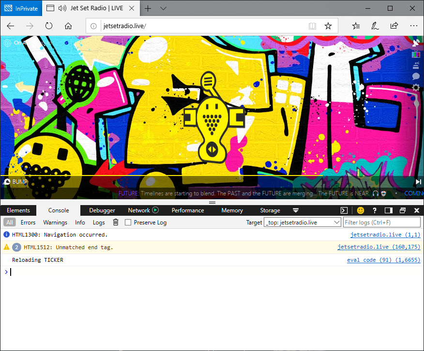Click the BUMP station icon

point(6,182)
